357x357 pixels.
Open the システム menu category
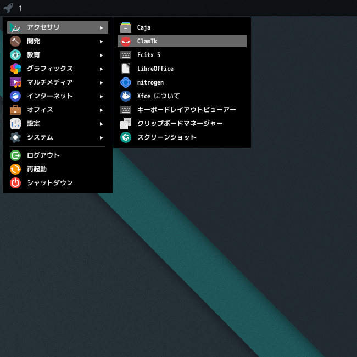(x=58, y=137)
